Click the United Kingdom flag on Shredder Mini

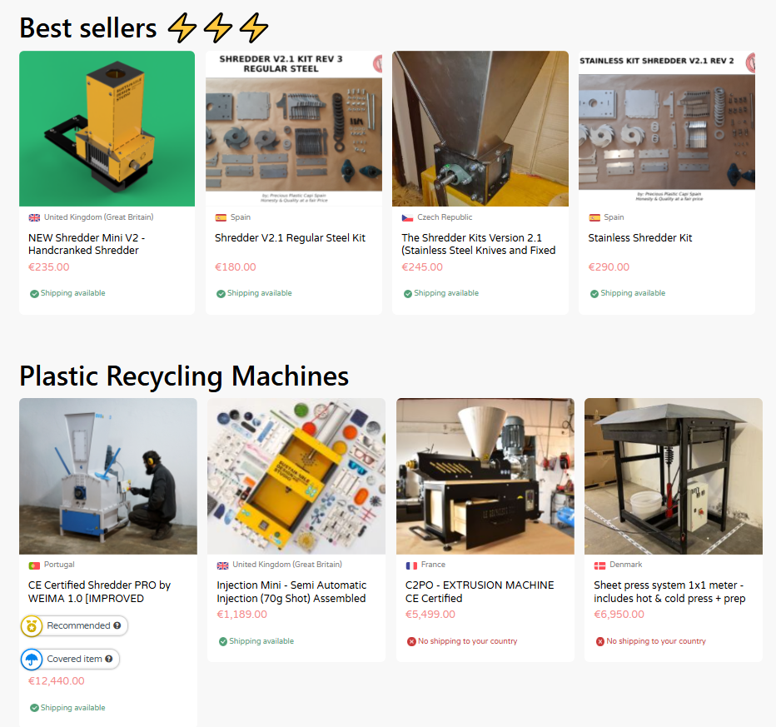(34, 217)
